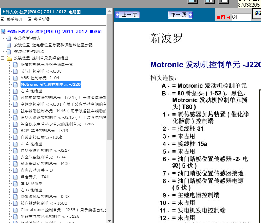Screen dimensions: 261x223
Task: Collapse the 安装位置-控制单元及组合插座 folder node
Action: click(3, 58)
